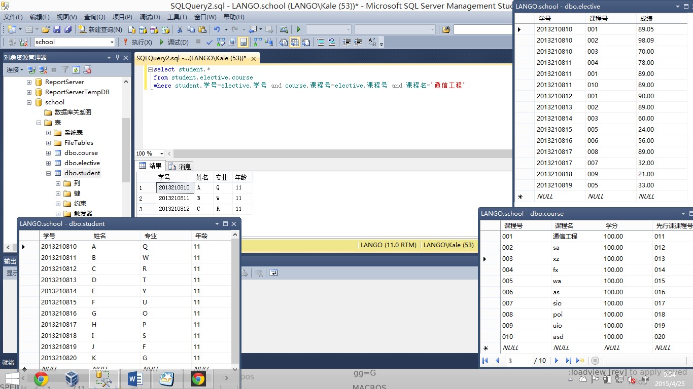Expand the ReportServer database node
Viewport: 693px width, 389px height.
click(x=29, y=82)
